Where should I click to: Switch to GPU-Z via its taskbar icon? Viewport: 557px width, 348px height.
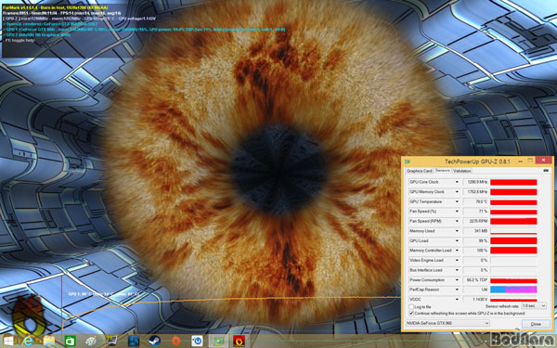pyautogui.click(x=218, y=342)
